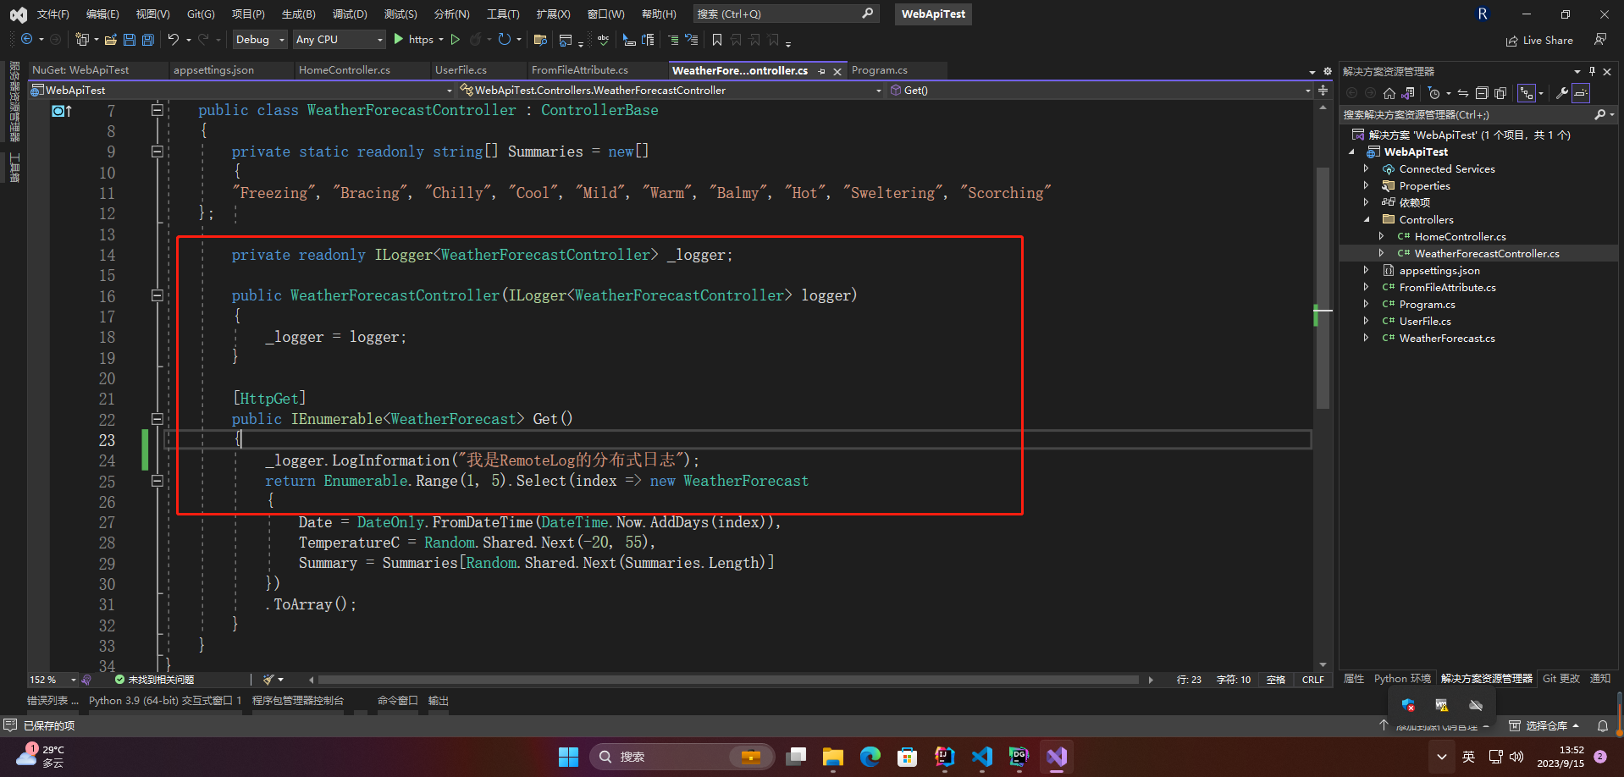
Task: Open the Any CPU platform dropdown
Action: [339, 40]
